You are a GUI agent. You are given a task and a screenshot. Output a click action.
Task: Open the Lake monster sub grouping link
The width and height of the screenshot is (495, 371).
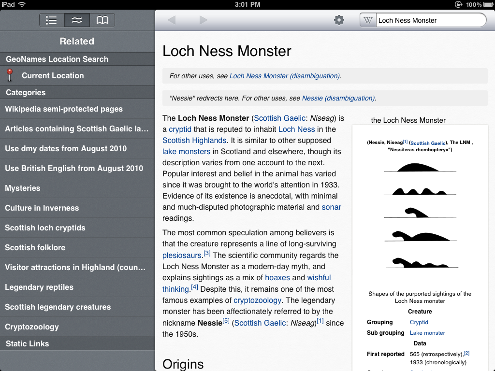click(427, 333)
